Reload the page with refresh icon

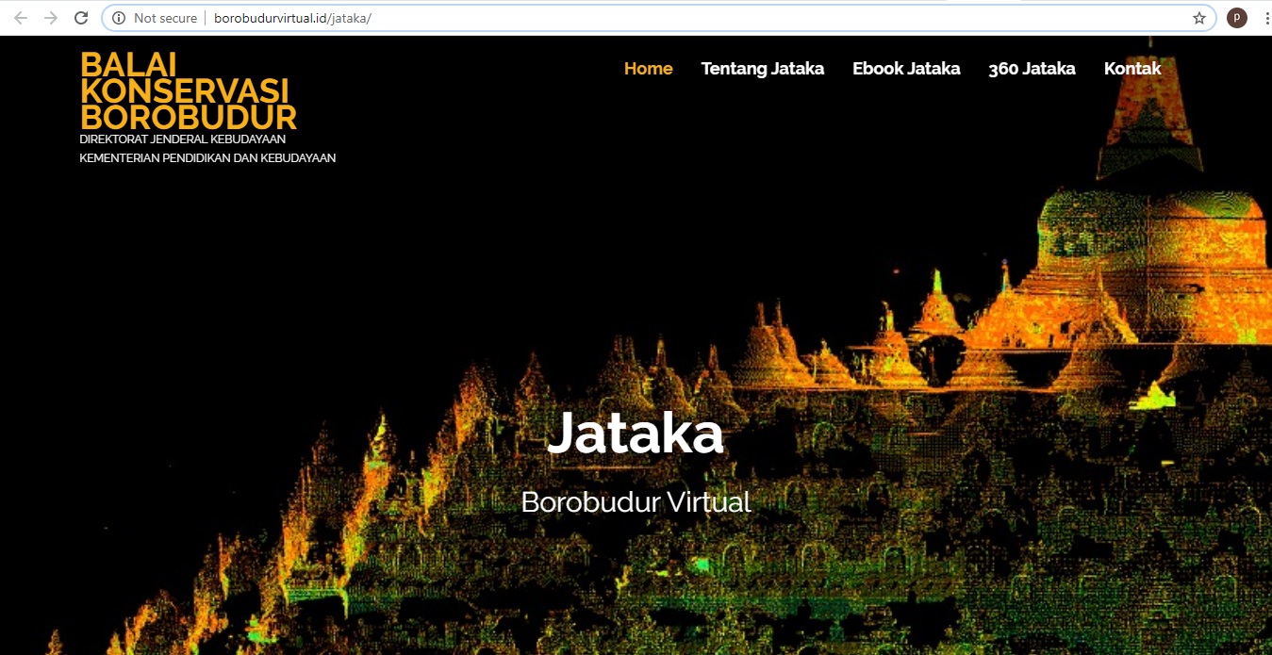coord(81,18)
